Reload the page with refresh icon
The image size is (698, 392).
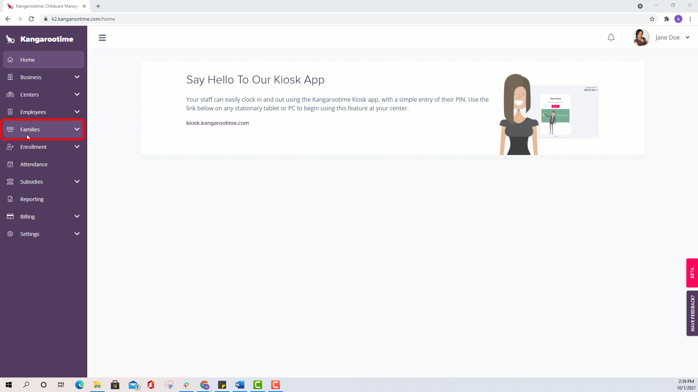click(x=31, y=19)
